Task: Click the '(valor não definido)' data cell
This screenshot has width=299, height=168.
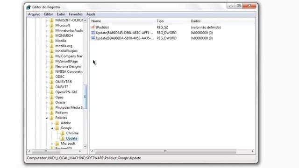Action: pos(206,28)
